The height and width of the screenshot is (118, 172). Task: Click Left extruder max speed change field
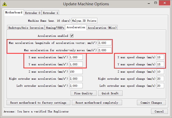pyautogui.click(x=160, y=86)
